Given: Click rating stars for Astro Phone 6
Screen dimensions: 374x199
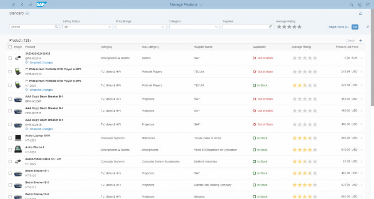Looking at the screenshot, I should [x=305, y=150].
